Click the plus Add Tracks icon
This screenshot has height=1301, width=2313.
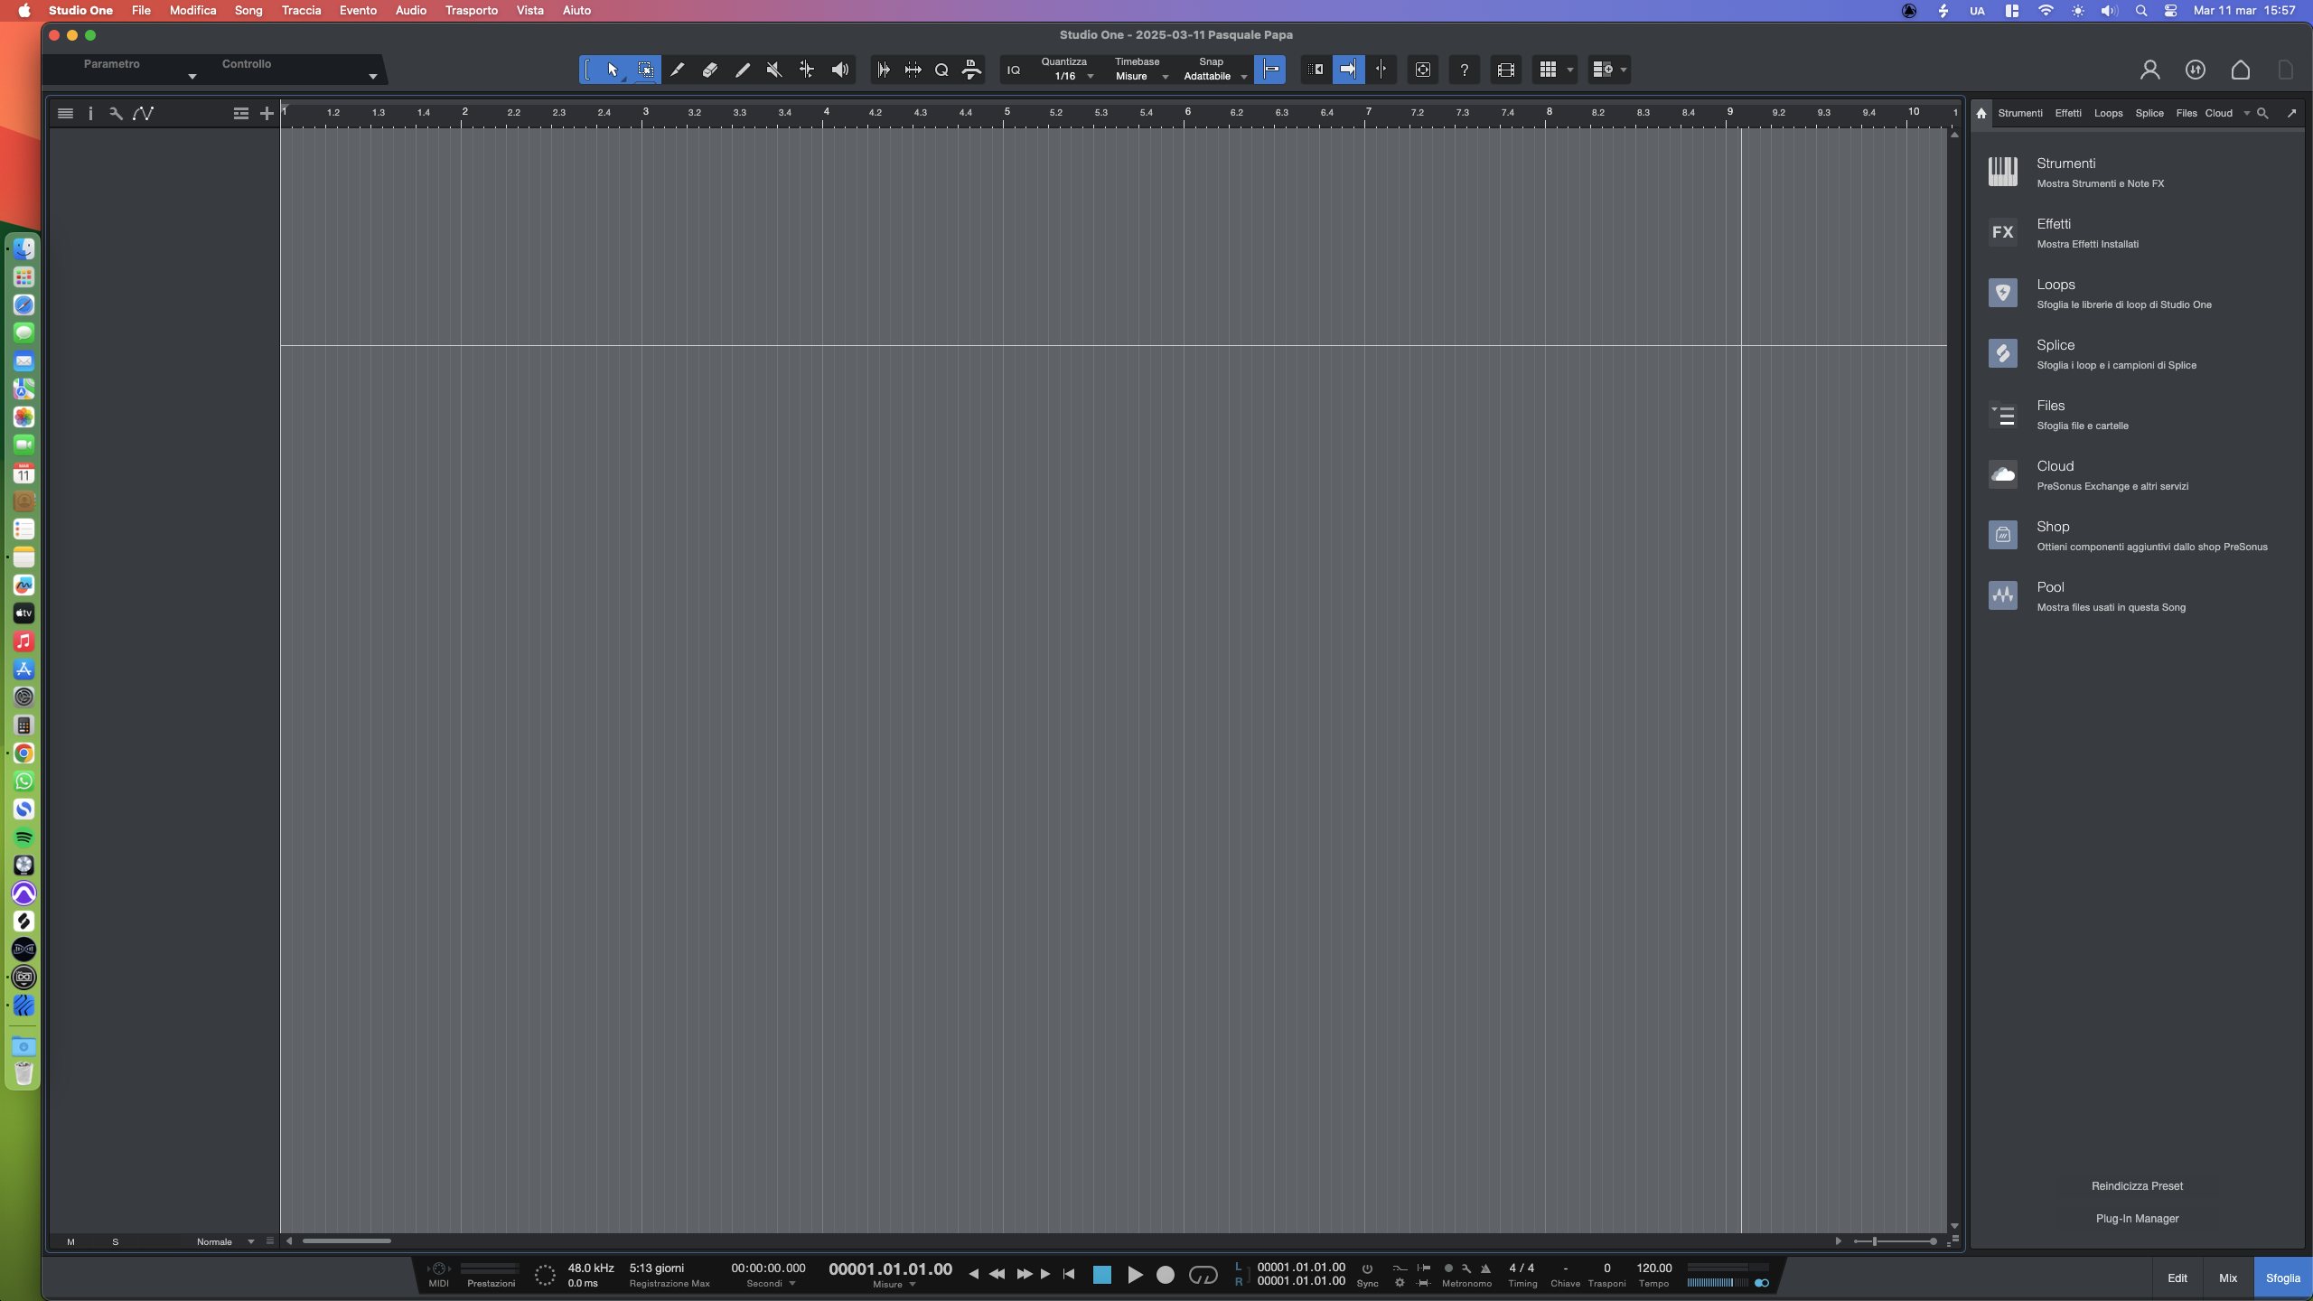(x=267, y=113)
